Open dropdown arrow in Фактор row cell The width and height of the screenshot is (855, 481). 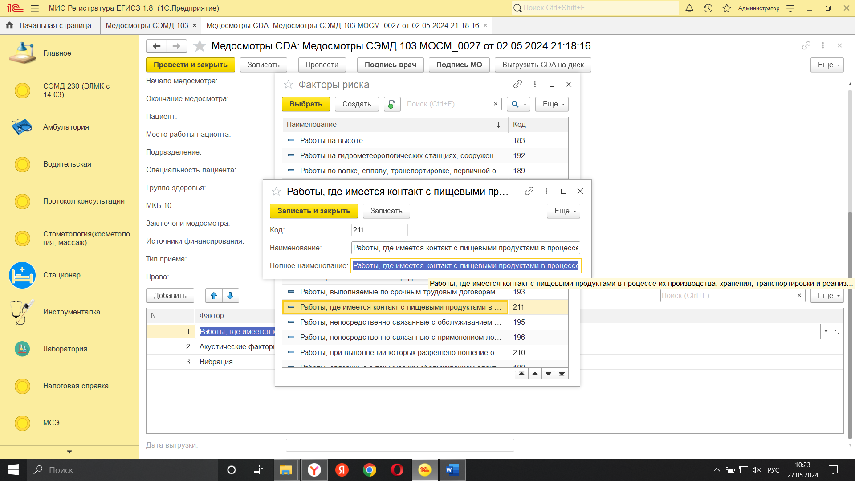tap(826, 331)
